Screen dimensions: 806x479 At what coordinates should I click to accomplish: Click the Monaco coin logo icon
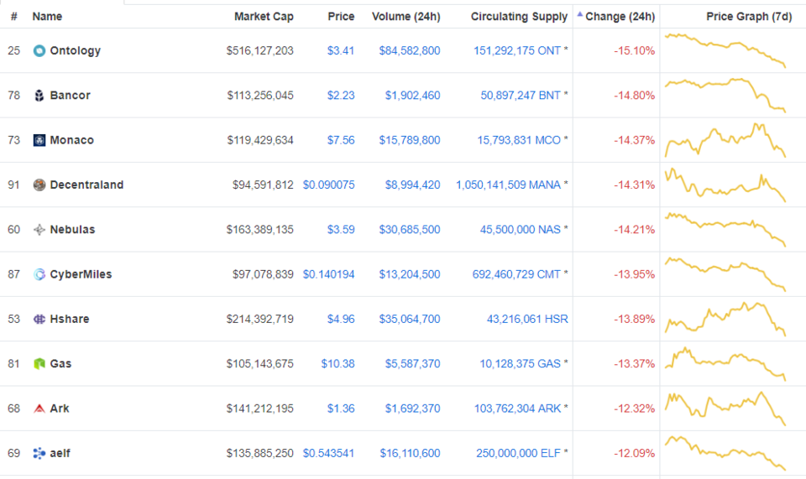[x=39, y=140]
